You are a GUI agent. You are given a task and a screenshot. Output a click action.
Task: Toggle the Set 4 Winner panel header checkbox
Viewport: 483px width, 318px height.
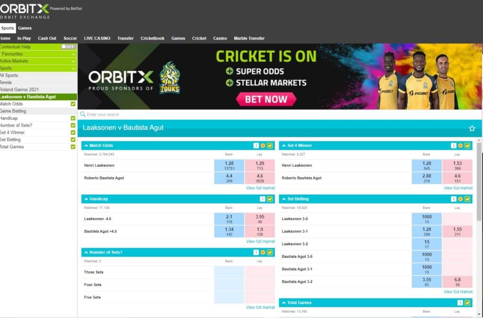tap(467, 146)
